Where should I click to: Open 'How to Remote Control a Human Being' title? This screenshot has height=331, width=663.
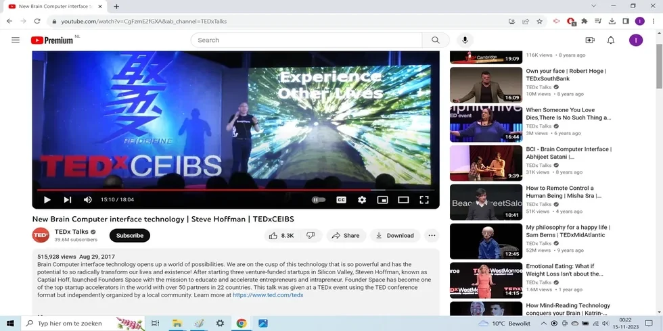pyautogui.click(x=564, y=192)
